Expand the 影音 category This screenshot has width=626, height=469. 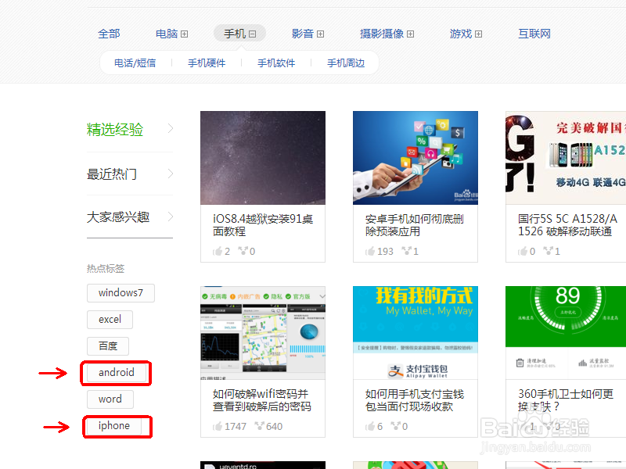tap(321, 33)
